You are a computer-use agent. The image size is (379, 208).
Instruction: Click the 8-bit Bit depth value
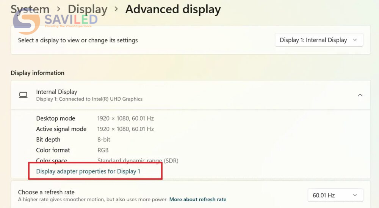[104, 140]
